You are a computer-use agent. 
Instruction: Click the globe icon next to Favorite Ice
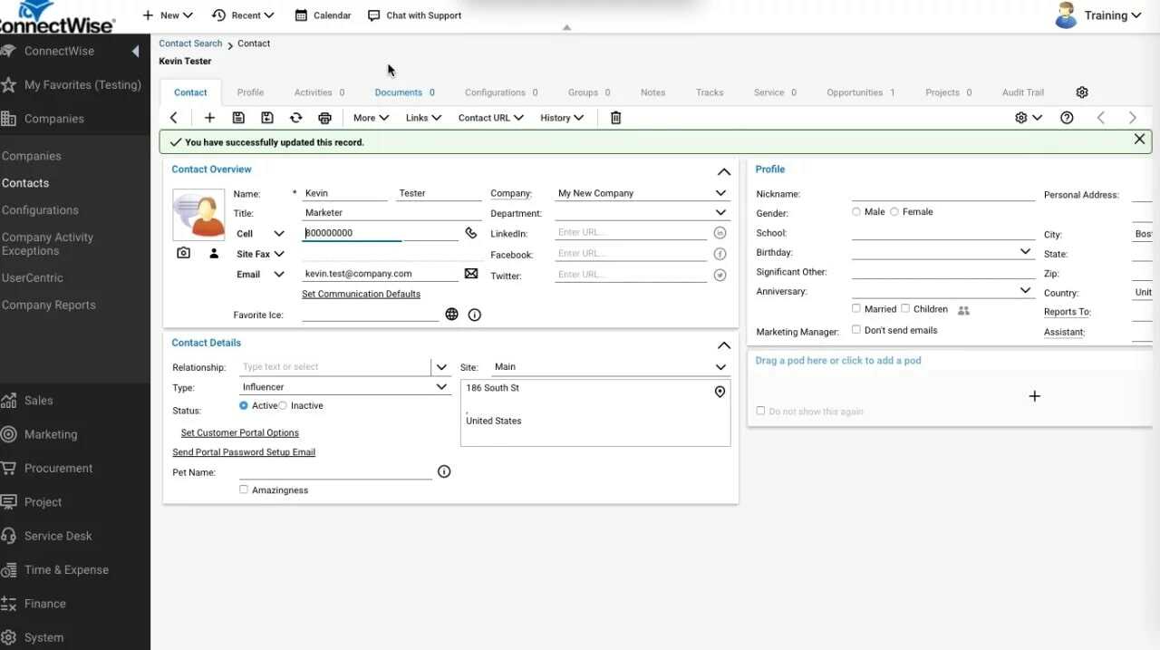(451, 315)
